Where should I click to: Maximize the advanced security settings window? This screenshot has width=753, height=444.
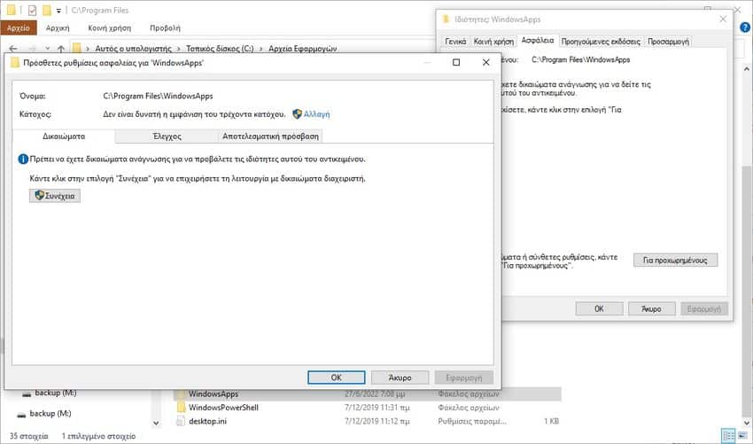tap(456, 62)
